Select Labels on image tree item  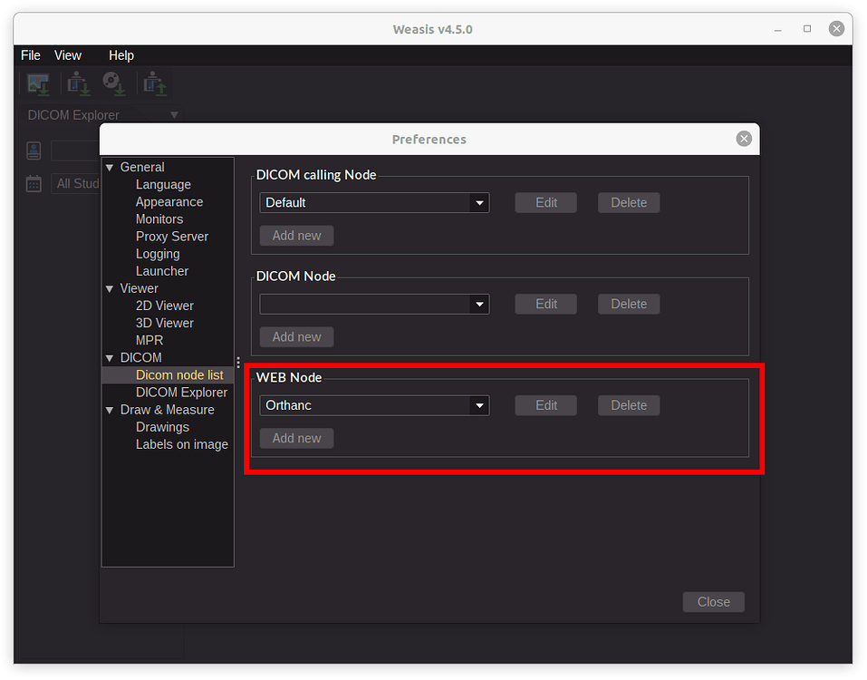pyautogui.click(x=182, y=444)
